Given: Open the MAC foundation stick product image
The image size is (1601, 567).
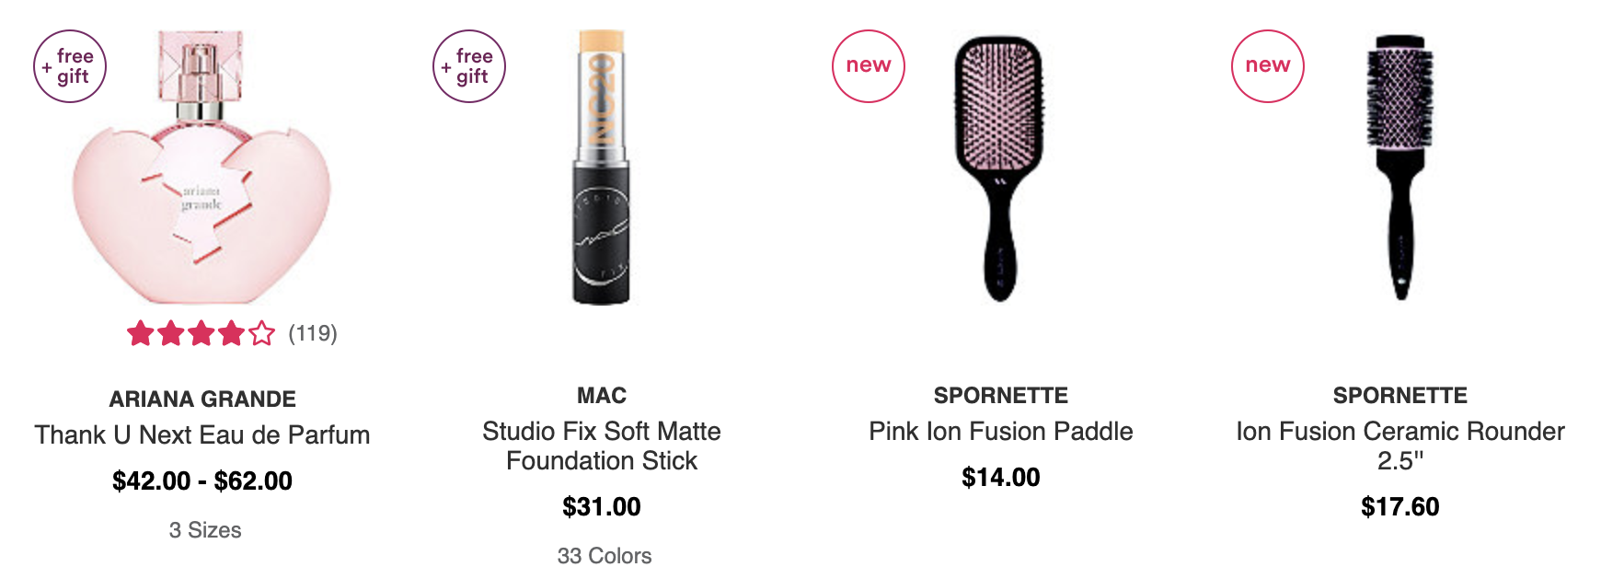Looking at the screenshot, I should (x=602, y=168).
